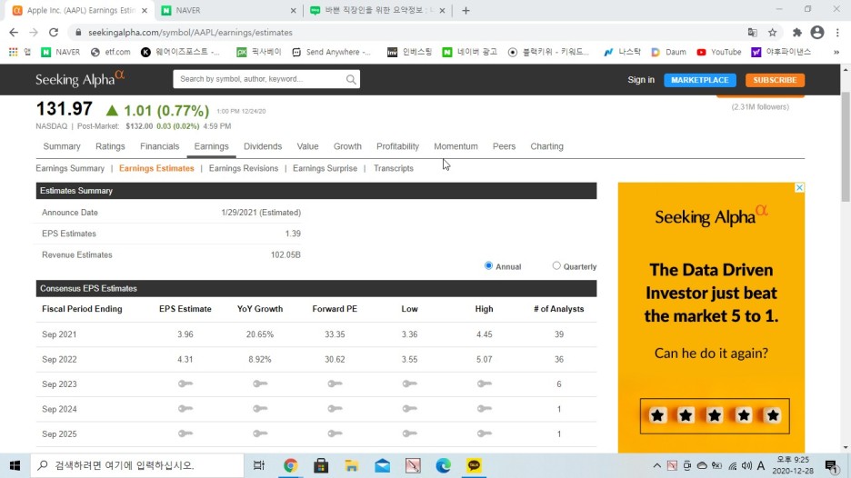Open the Dividends tab
This screenshot has height=478, width=851.
tap(263, 146)
